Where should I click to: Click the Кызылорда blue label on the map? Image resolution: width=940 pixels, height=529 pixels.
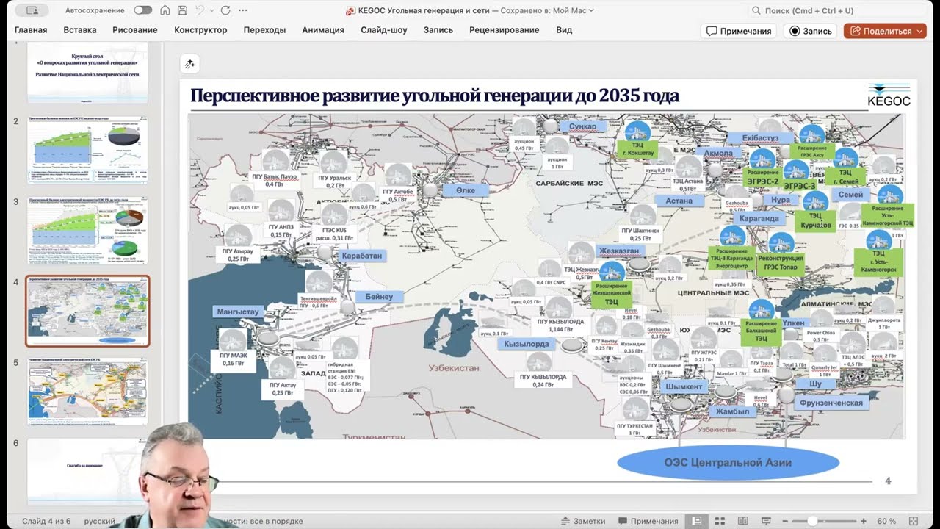pyautogui.click(x=527, y=344)
